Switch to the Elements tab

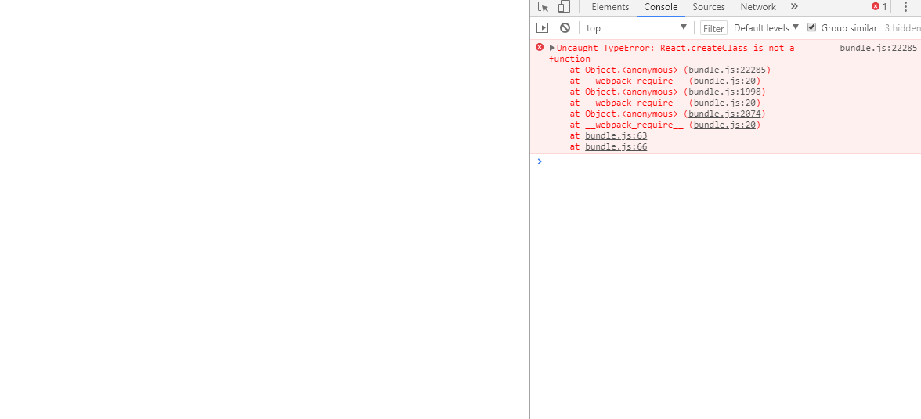pyautogui.click(x=610, y=7)
